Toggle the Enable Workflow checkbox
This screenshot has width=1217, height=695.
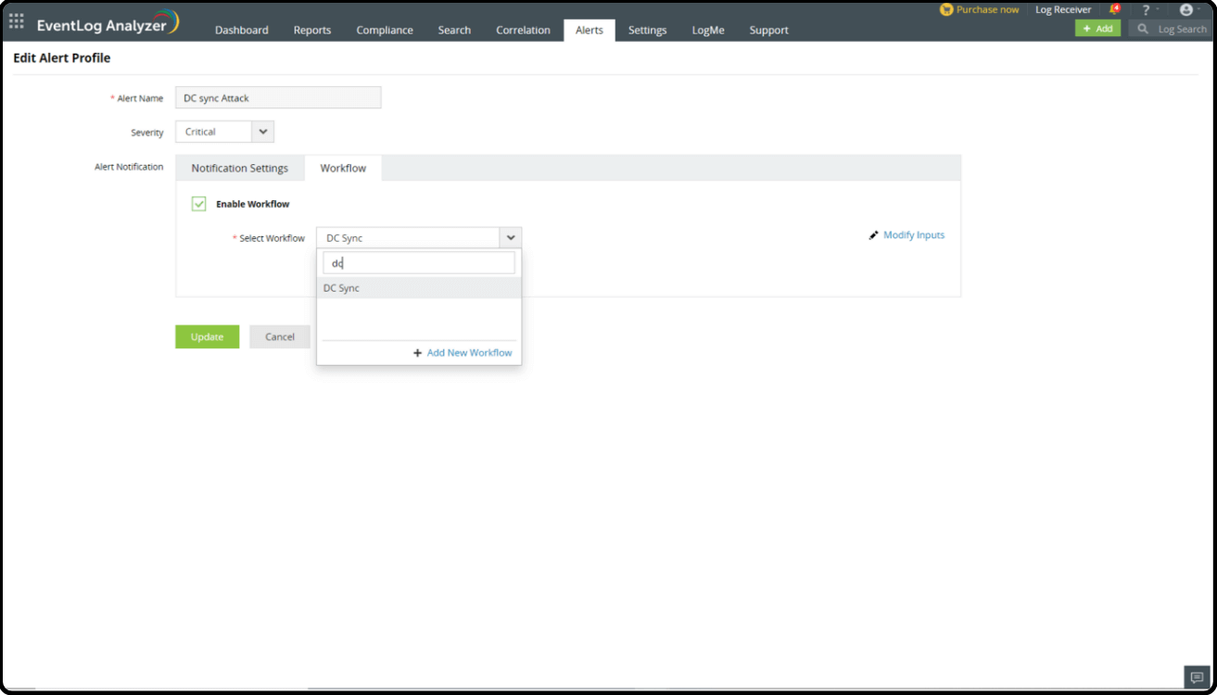[198, 204]
